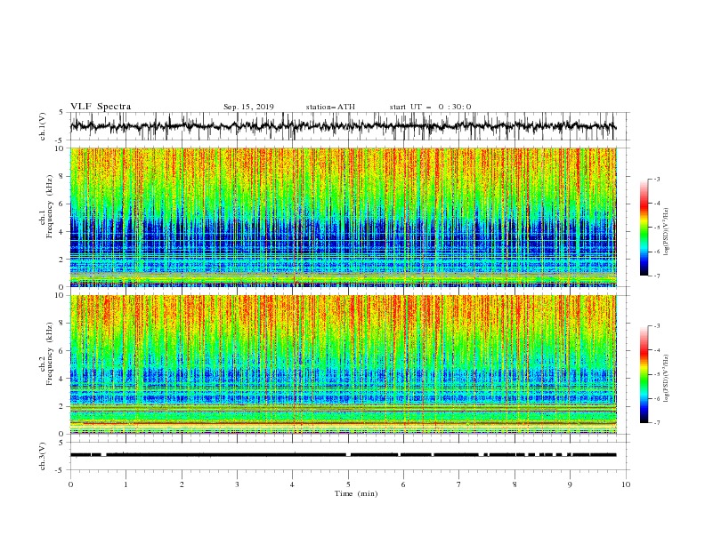The image size is (705, 544).
Task: Click time axis tick label "10"
Action: (x=626, y=484)
